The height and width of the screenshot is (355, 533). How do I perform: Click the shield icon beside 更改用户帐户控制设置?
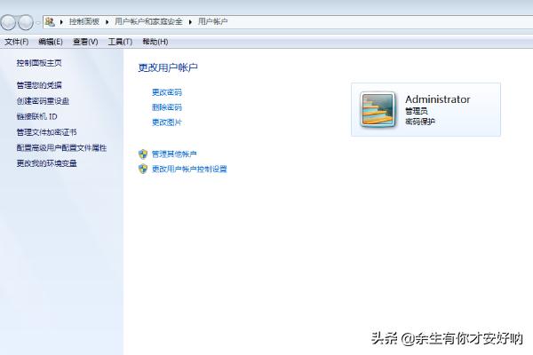coord(143,169)
